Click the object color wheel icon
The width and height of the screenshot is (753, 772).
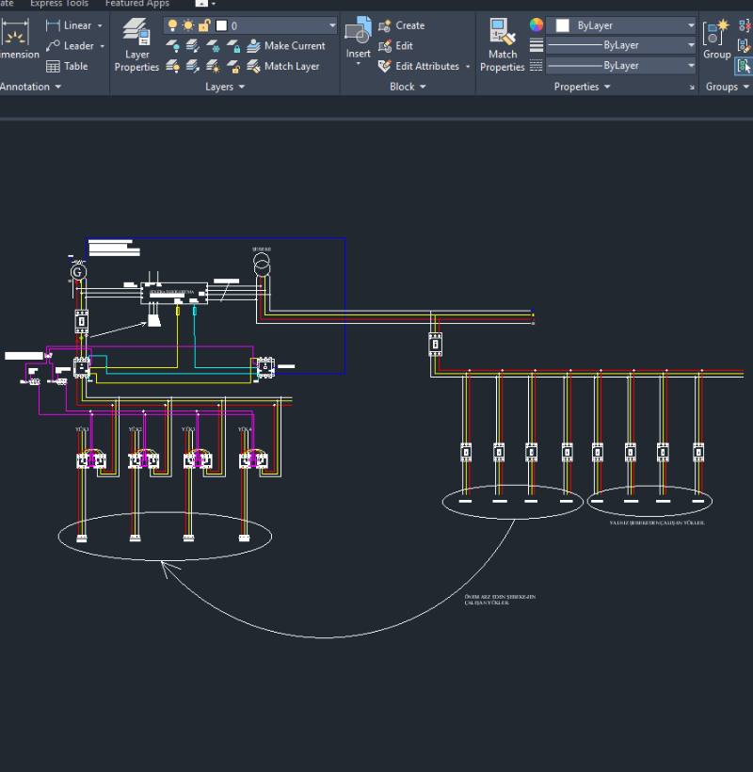[537, 25]
